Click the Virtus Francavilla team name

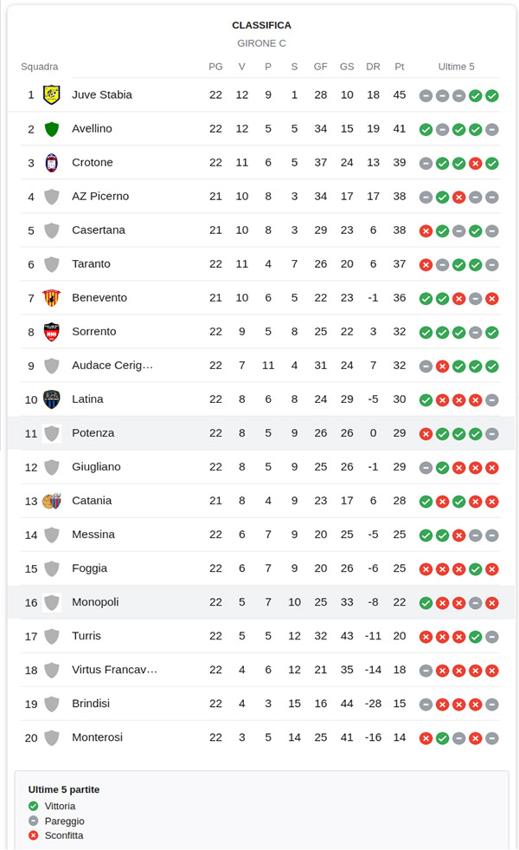pyautogui.click(x=114, y=670)
